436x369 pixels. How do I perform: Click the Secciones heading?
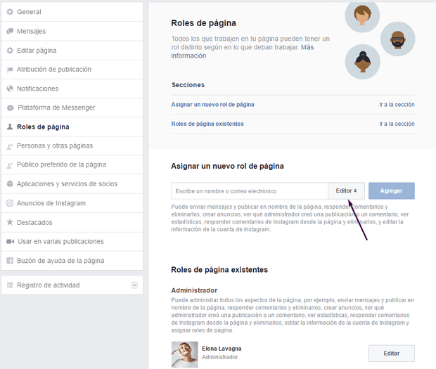188,85
